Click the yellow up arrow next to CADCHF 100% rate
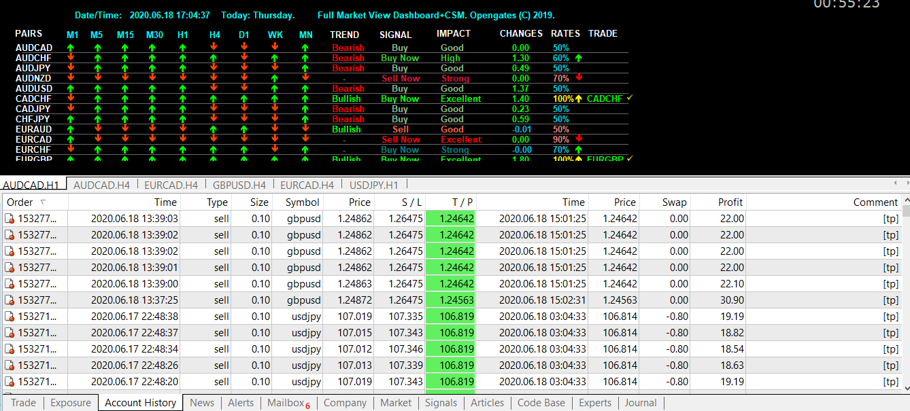The width and height of the screenshot is (910, 411). (579, 99)
